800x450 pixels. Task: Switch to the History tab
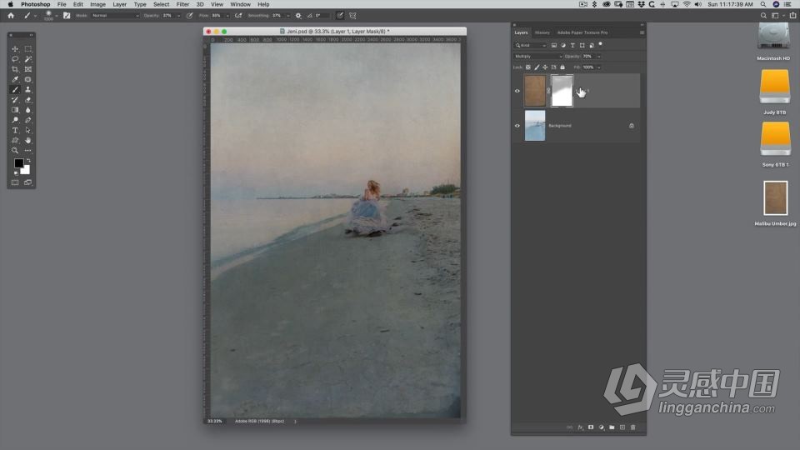542,32
